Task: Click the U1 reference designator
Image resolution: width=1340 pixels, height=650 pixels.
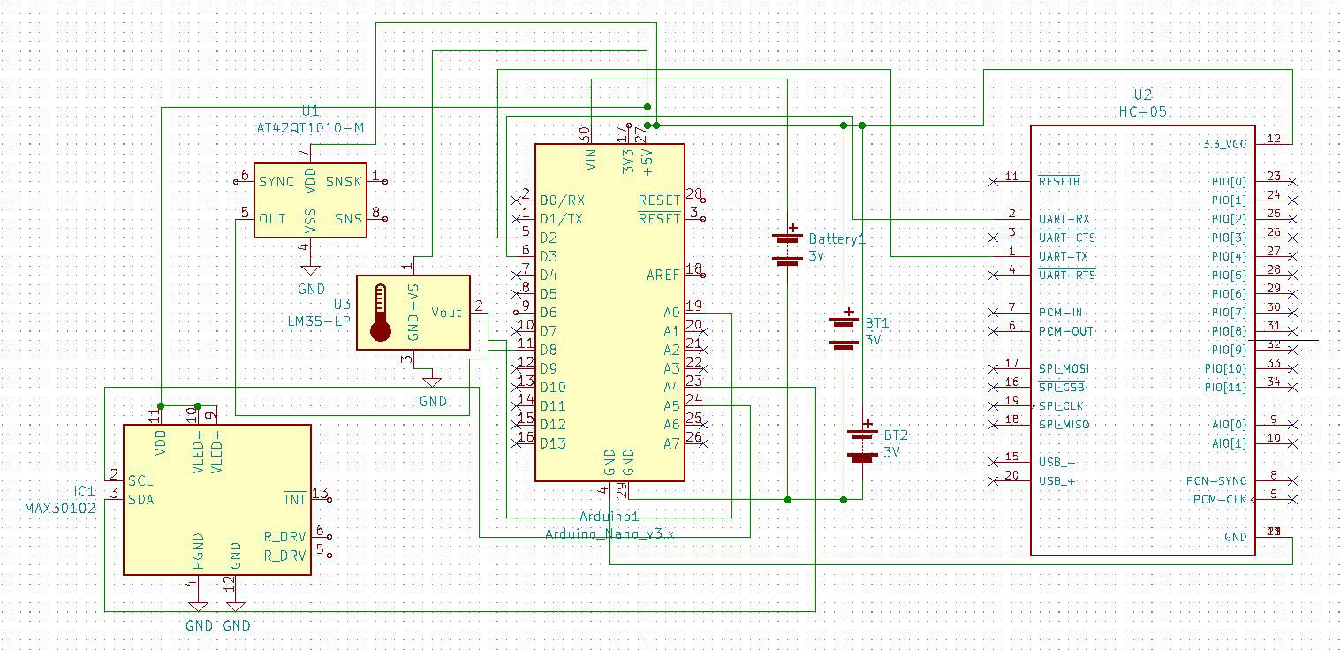Action: [x=310, y=110]
